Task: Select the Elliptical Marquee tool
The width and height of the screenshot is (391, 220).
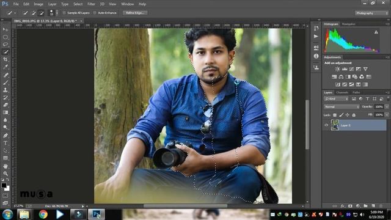Action: click(x=5, y=37)
